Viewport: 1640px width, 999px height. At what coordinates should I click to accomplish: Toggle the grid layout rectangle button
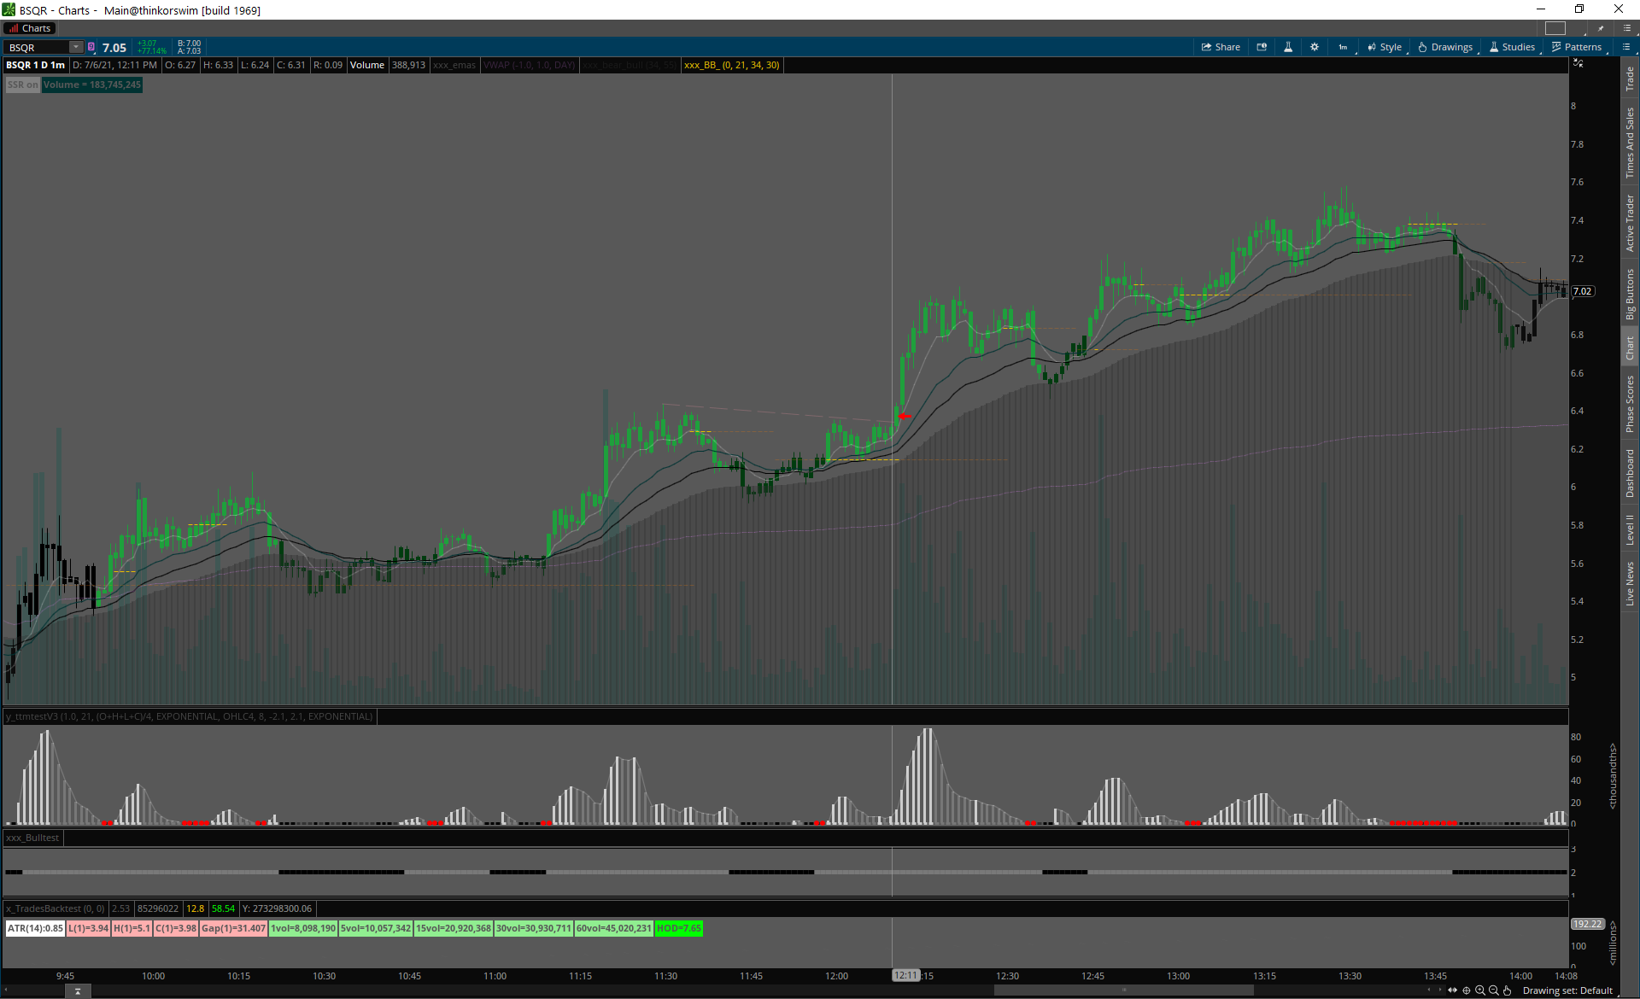pyautogui.click(x=1555, y=28)
